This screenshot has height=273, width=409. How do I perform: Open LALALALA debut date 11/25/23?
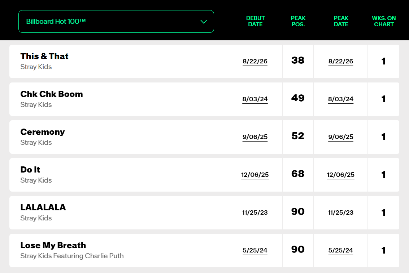(x=255, y=212)
